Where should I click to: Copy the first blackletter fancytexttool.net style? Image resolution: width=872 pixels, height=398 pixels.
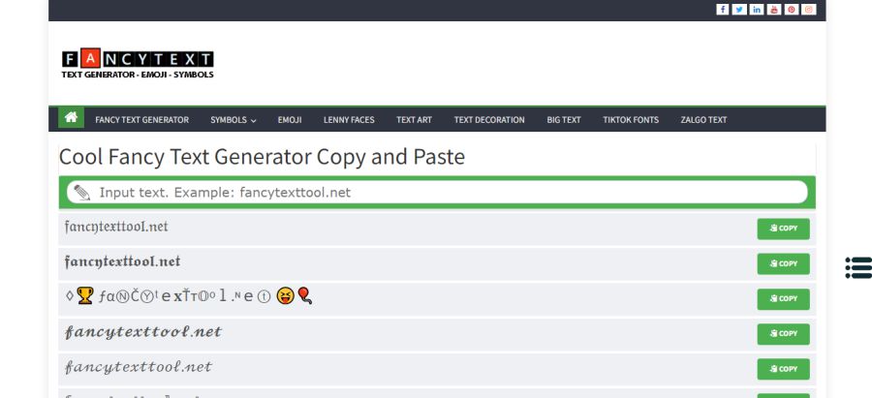click(x=783, y=229)
